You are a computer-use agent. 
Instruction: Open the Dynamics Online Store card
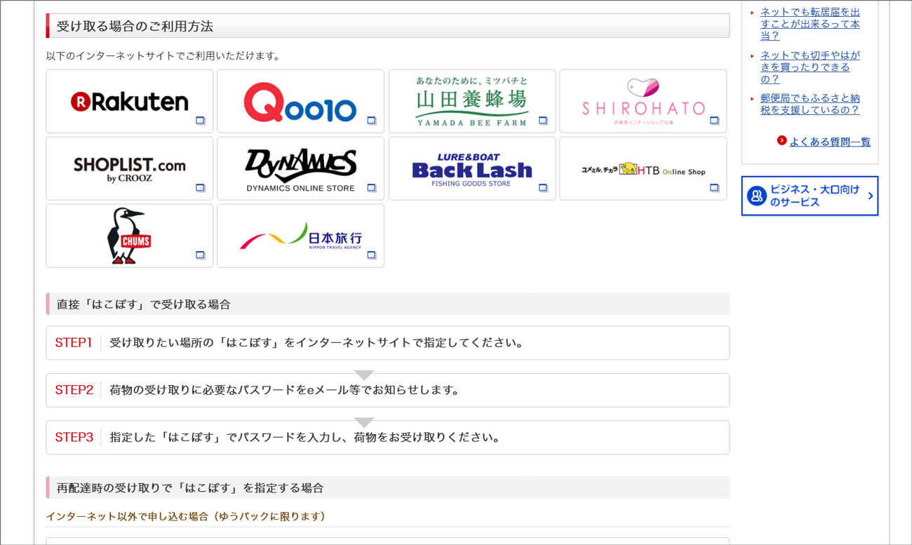(x=300, y=168)
